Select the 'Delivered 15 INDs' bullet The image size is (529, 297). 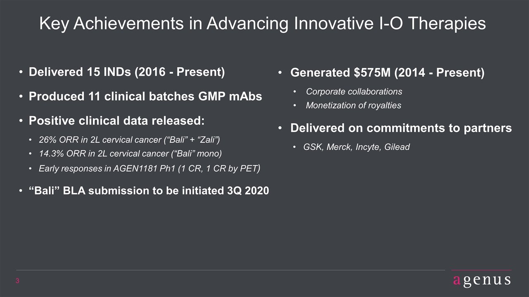coord(126,72)
